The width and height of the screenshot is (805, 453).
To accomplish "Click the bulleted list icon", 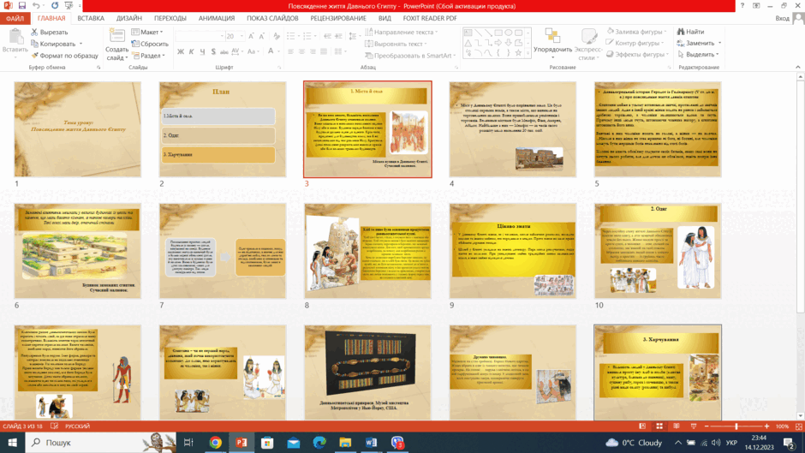I will click(x=291, y=36).
